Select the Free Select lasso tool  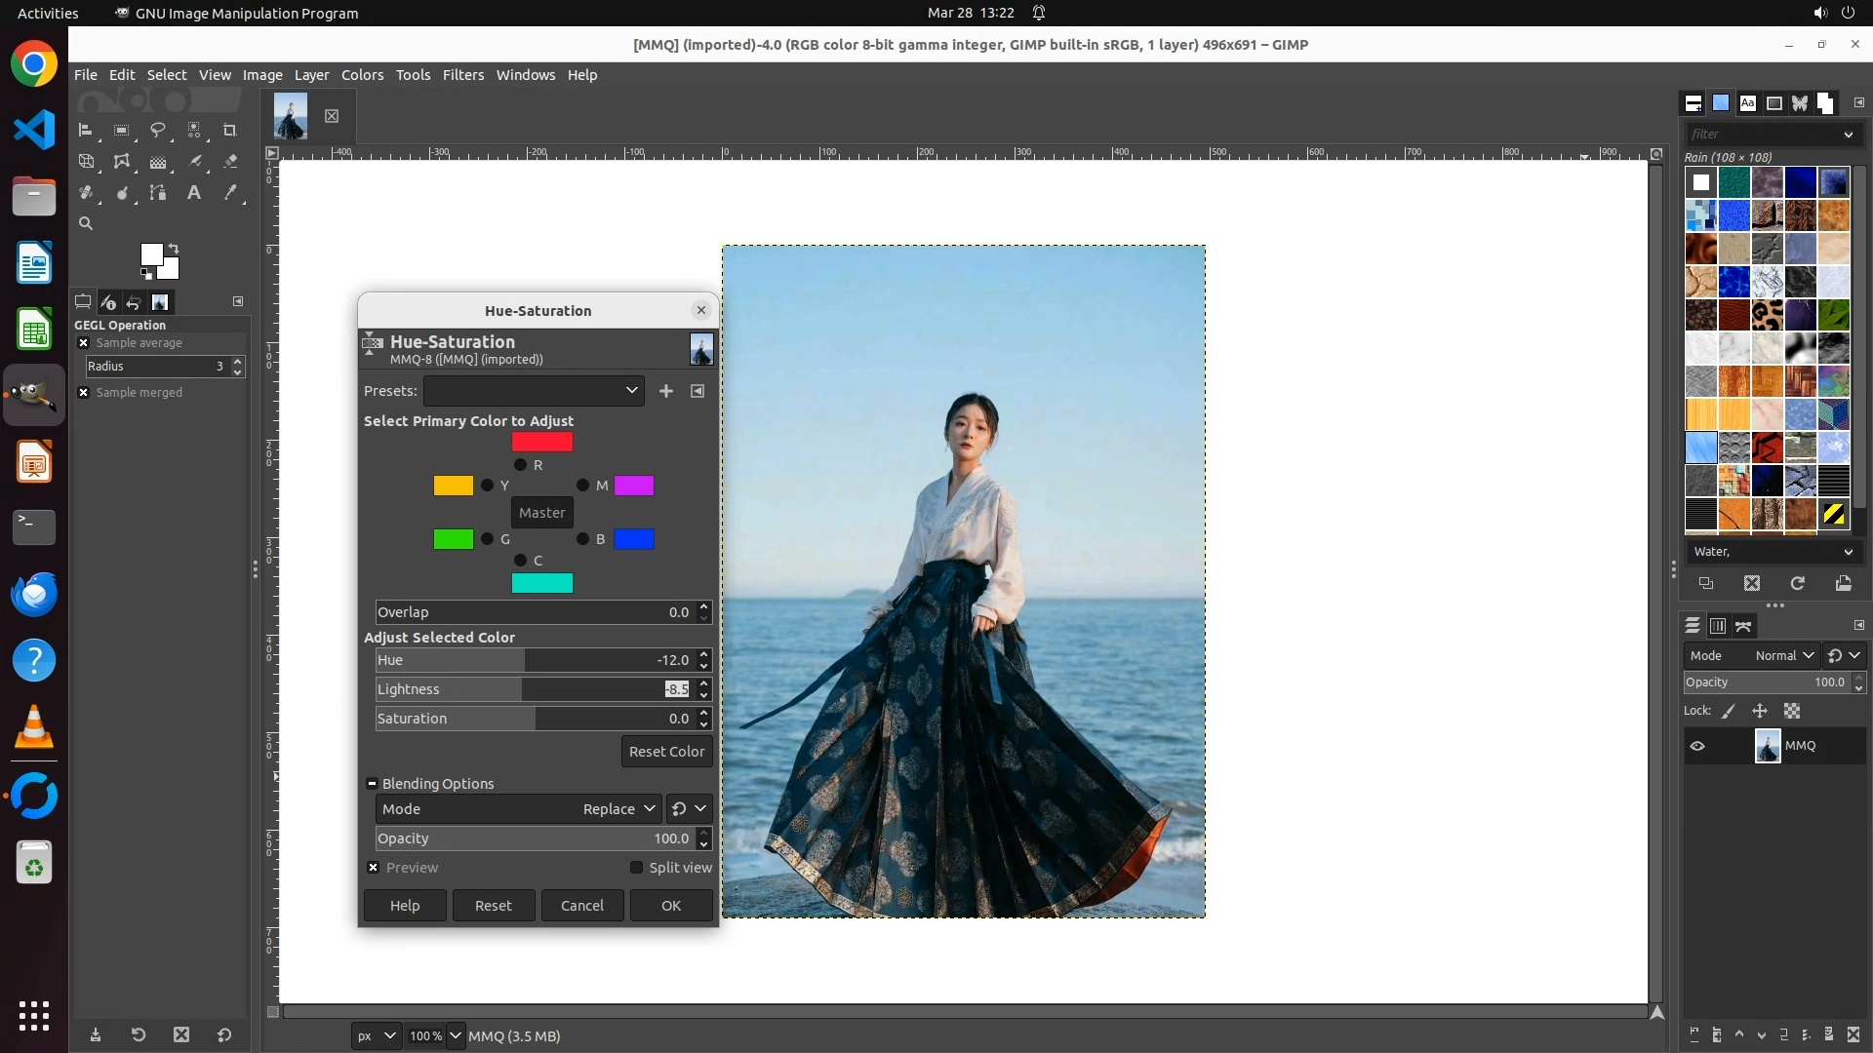(x=157, y=130)
